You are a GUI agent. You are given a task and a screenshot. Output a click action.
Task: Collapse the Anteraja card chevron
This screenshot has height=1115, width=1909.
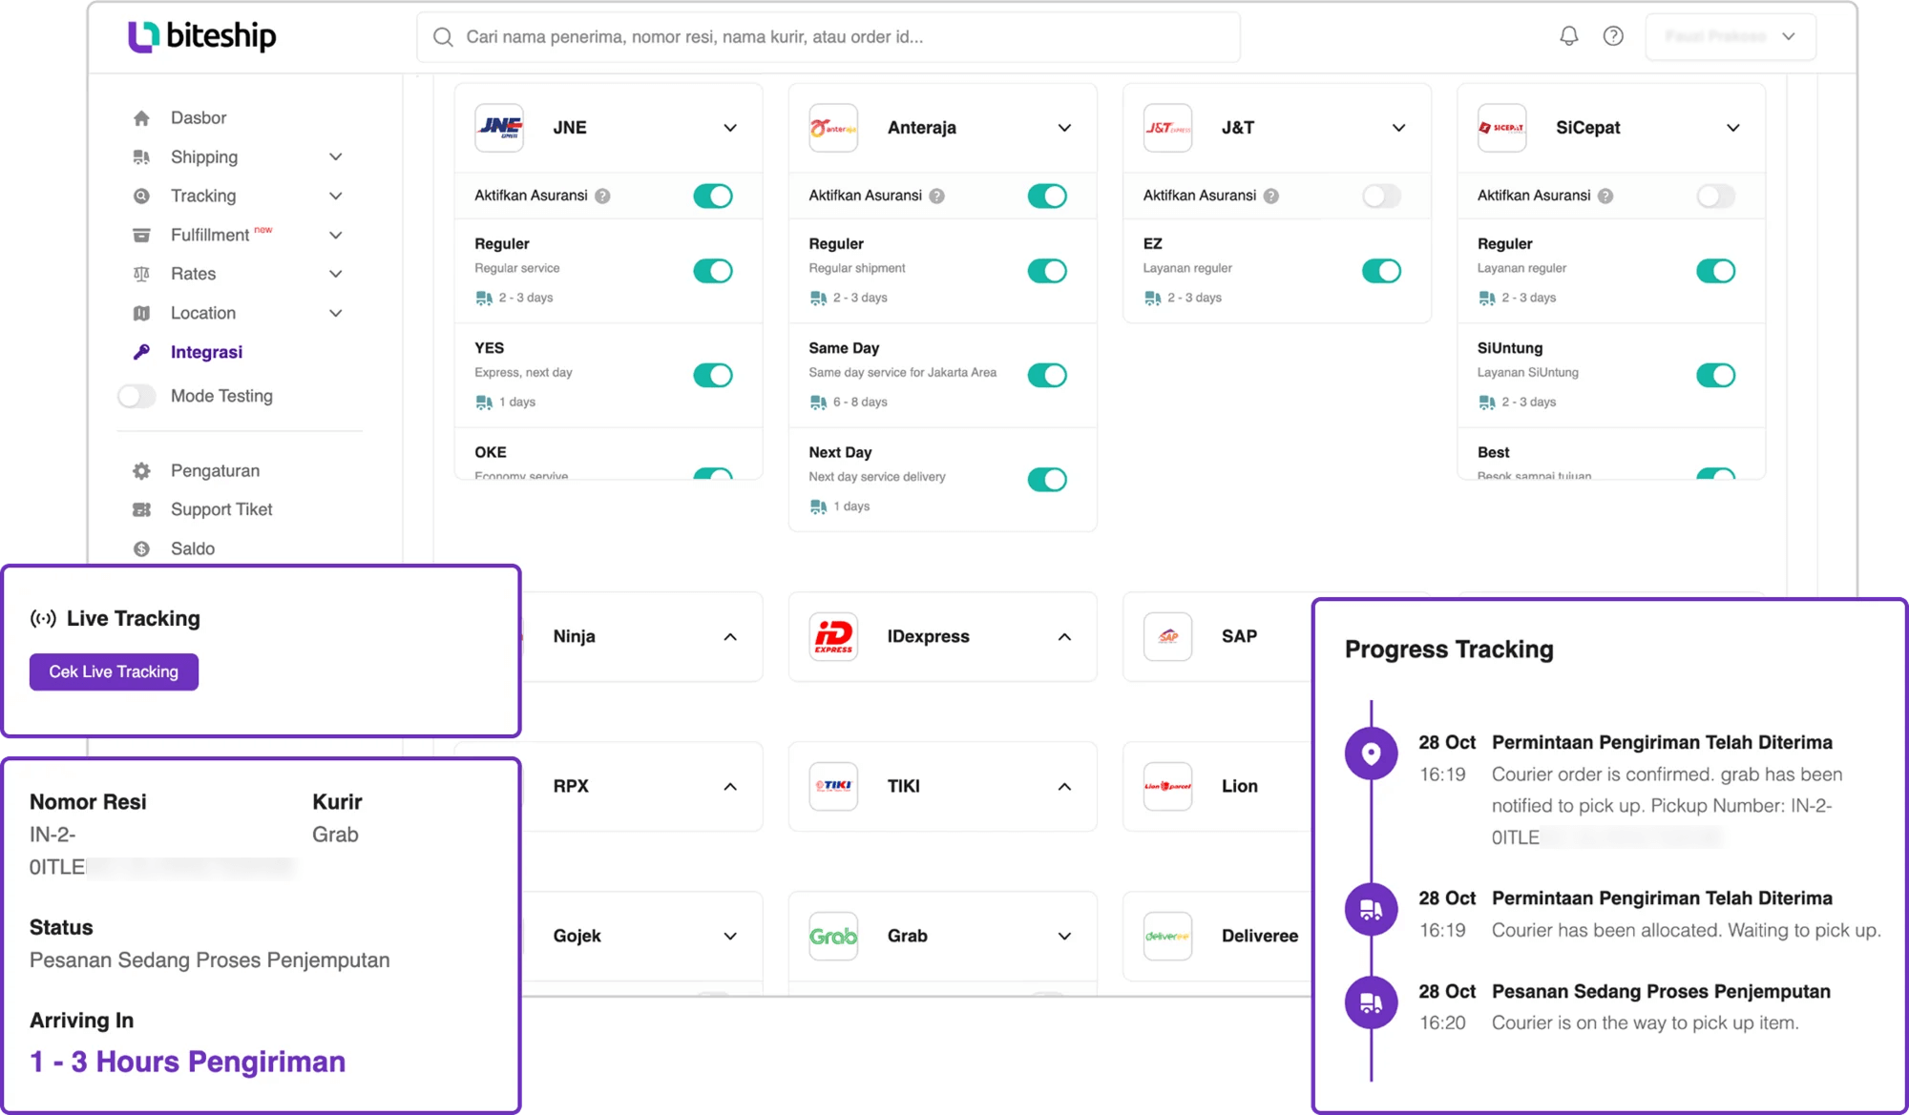pyautogui.click(x=1064, y=128)
